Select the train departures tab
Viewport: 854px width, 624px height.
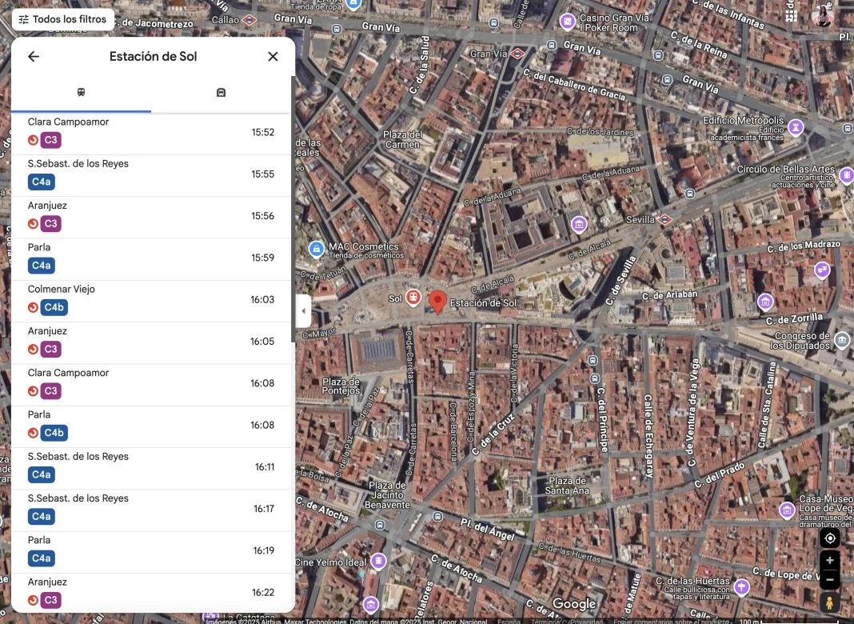point(81,93)
